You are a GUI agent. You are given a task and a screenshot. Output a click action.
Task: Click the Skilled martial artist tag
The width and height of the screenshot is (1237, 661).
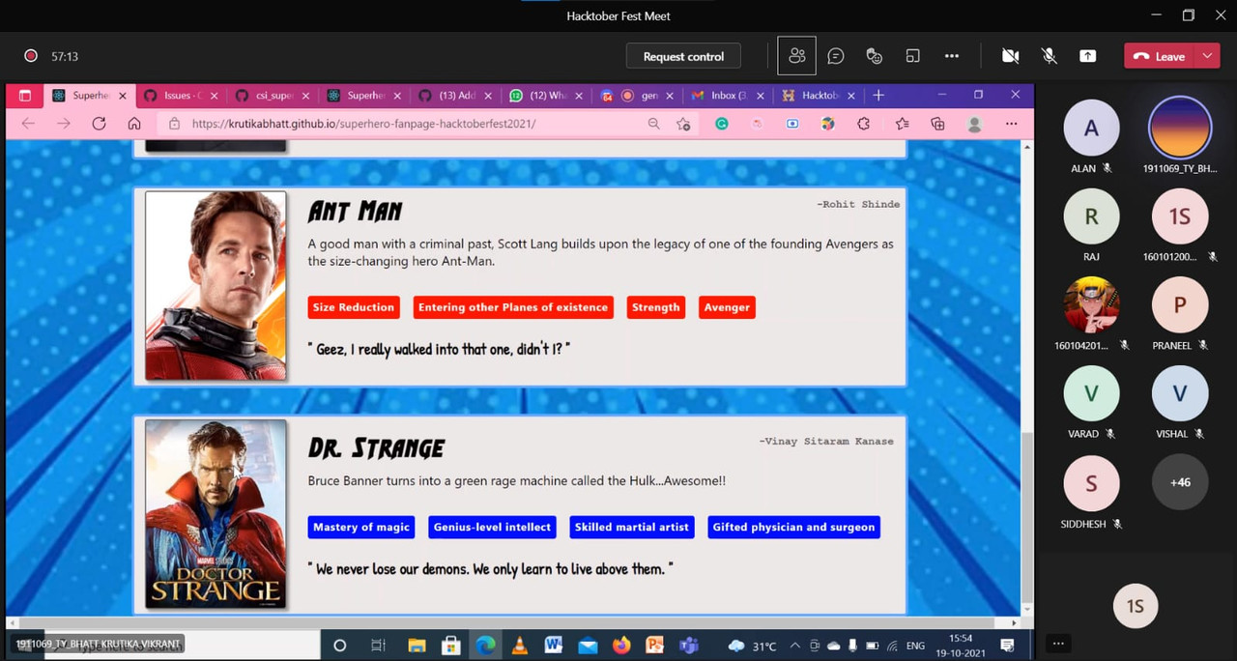pyautogui.click(x=632, y=527)
